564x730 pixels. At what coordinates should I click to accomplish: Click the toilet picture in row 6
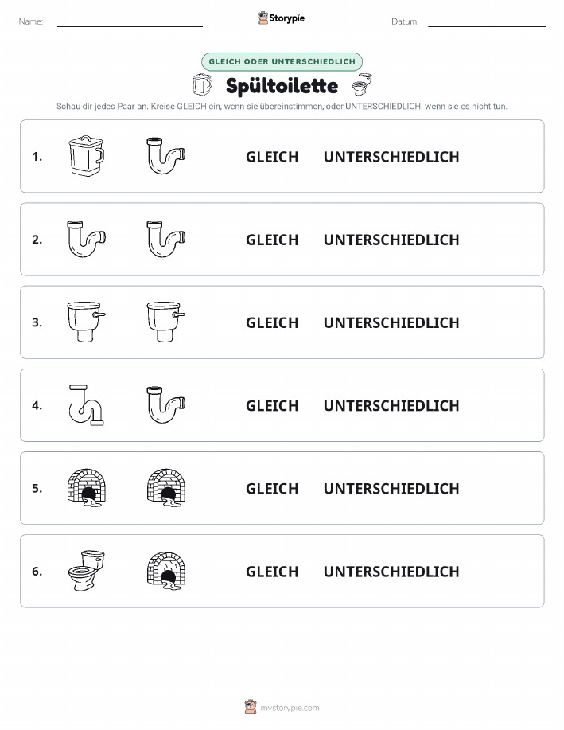click(87, 571)
